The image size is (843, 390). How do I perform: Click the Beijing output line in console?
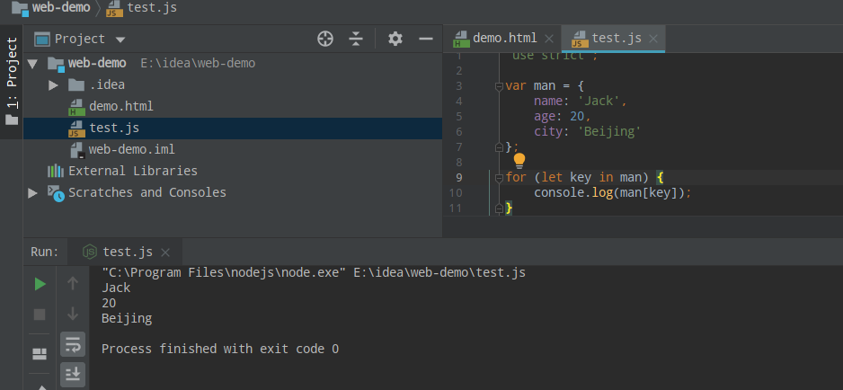pyautogui.click(x=127, y=318)
